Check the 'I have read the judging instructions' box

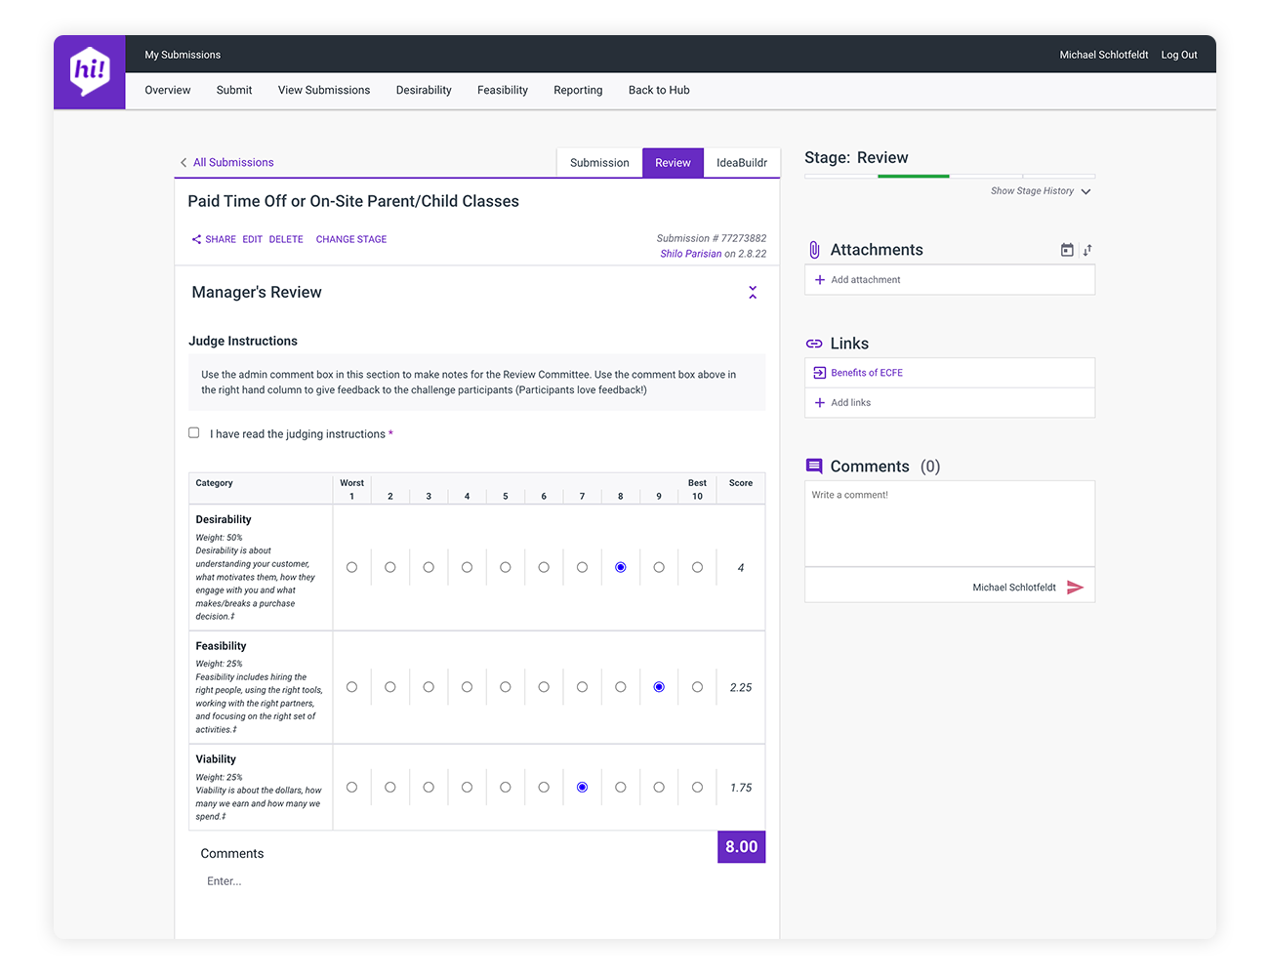194,433
